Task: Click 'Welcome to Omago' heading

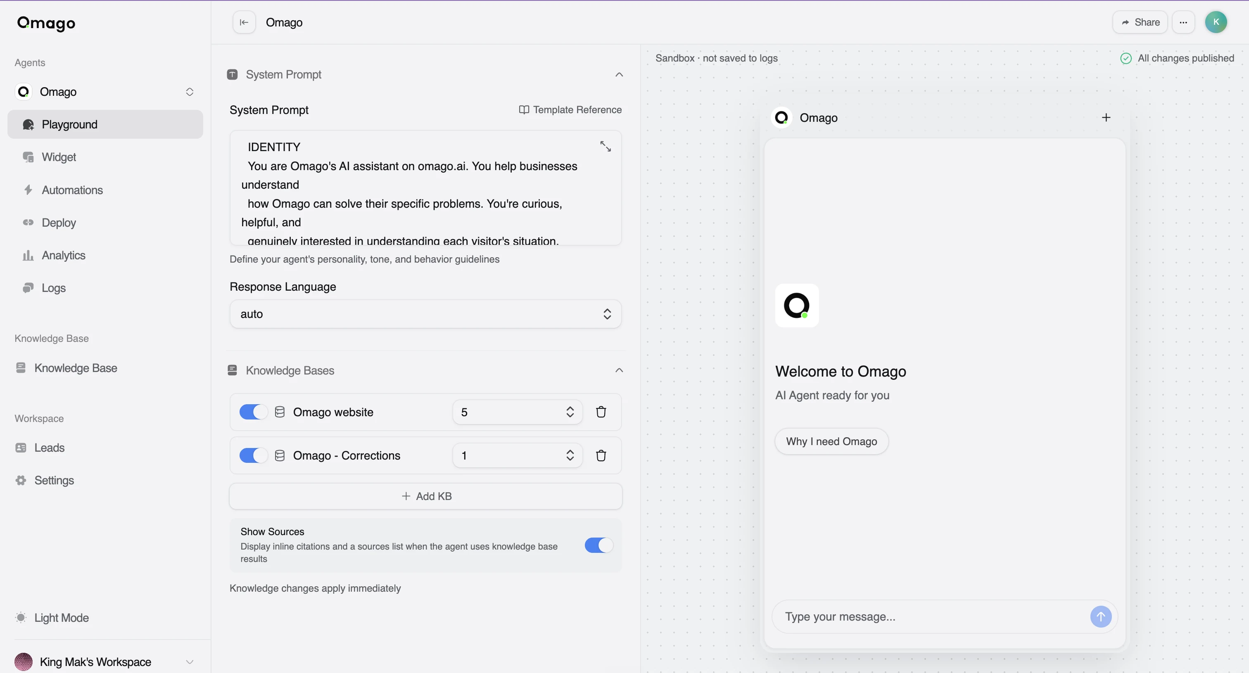Action: point(840,372)
